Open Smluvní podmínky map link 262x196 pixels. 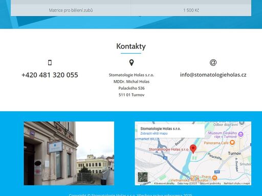(210, 183)
